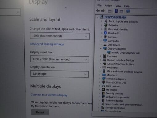Click Connect to a wireless display link

(49, 95)
